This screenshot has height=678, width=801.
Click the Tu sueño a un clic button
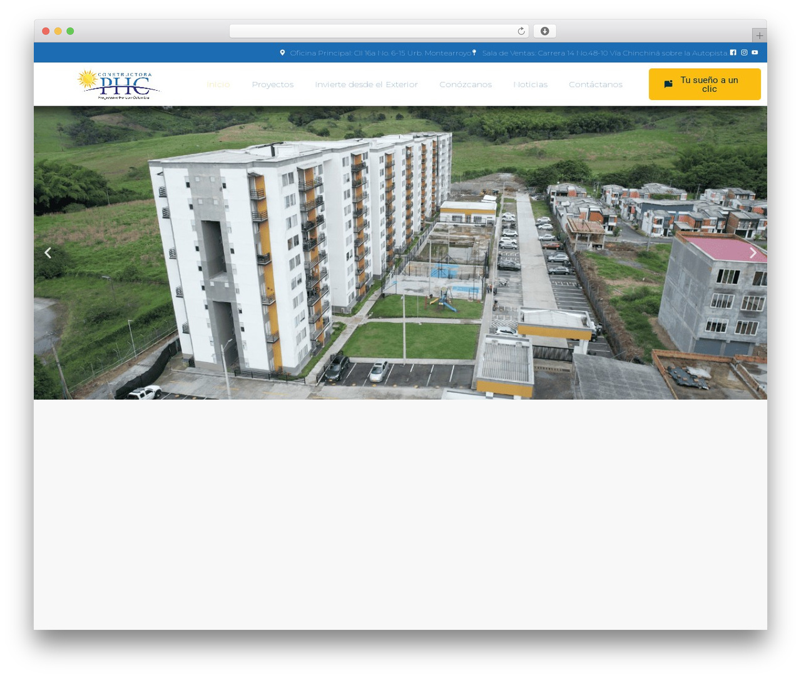(x=705, y=84)
